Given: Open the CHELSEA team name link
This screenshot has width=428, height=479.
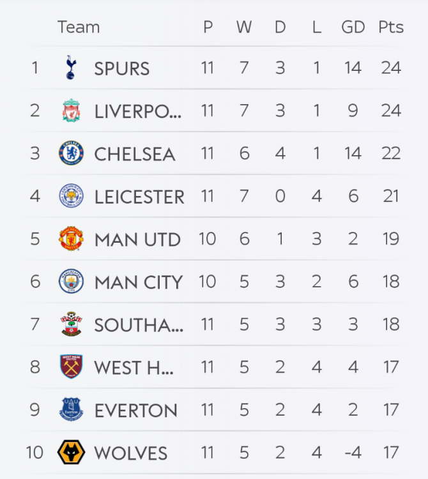Looking at the screenshot, I should [x=134, y=154].
